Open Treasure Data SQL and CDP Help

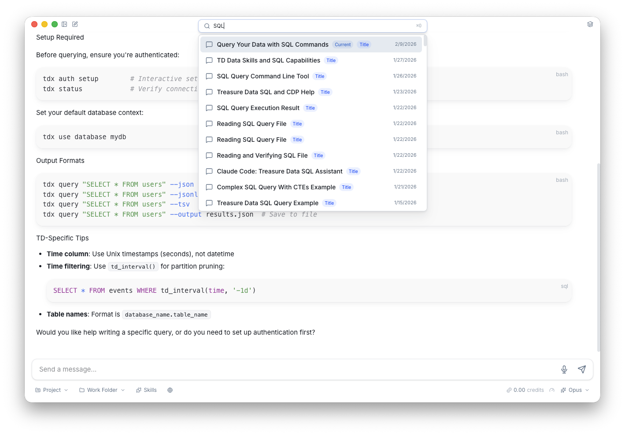pos(266,92)
